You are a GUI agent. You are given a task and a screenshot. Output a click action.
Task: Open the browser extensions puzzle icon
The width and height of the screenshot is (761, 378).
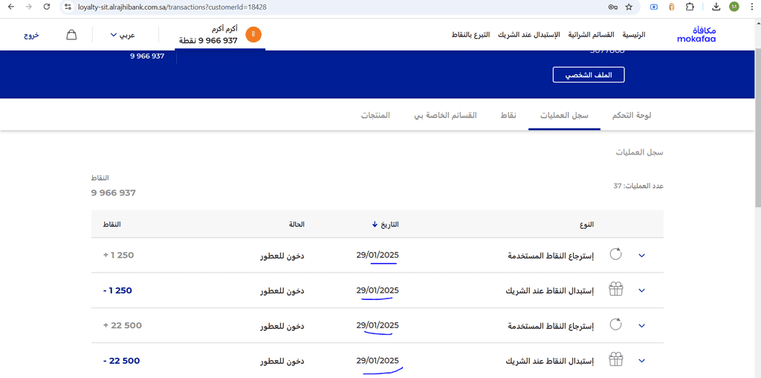click(x=690, y=7)
